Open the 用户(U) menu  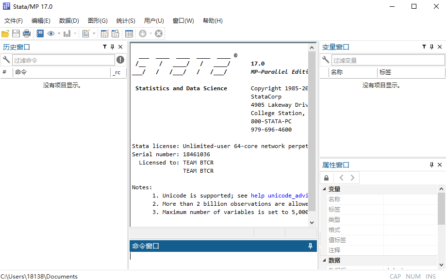coord(154,21)
